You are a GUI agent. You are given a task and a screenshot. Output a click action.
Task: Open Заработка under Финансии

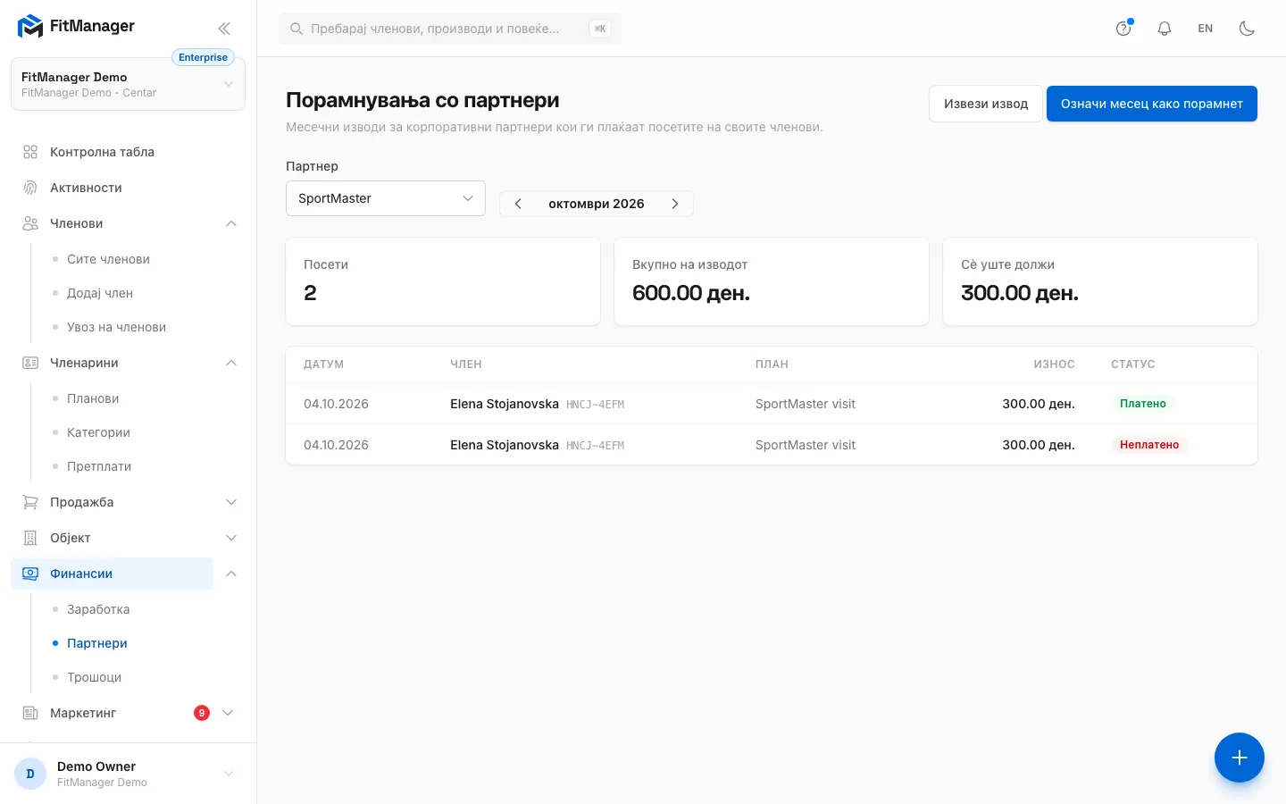[x=98, y=609]
